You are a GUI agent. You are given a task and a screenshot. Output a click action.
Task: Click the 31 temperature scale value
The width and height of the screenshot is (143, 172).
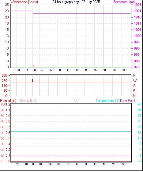point(139,115)
